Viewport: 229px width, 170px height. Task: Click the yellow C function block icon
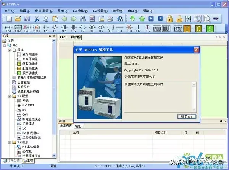click(x=198, y=29)
